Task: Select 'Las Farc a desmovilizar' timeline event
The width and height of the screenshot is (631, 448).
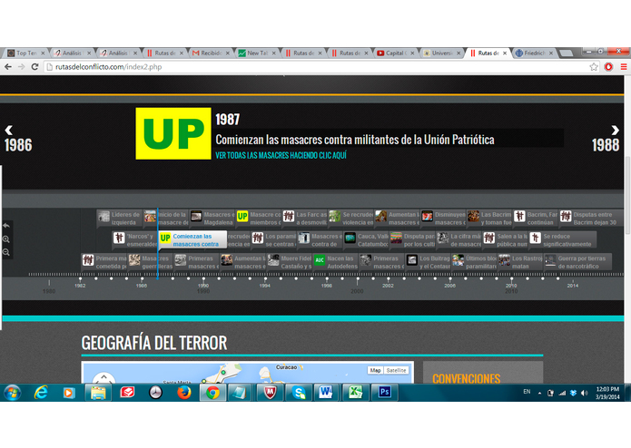Action: 305,219
